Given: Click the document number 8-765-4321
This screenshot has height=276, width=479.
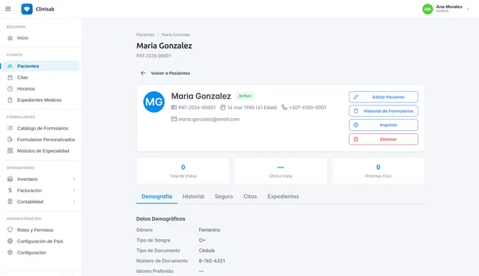Looking at the screenshot, I should pos(212,261).
